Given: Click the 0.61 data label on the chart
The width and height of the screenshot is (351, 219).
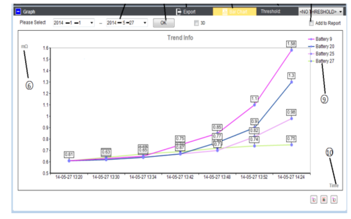Looking at the screenshot, I should click(69, 155).
